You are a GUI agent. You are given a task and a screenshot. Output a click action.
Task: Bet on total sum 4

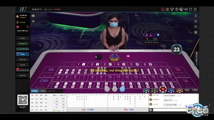click(58, 78)
